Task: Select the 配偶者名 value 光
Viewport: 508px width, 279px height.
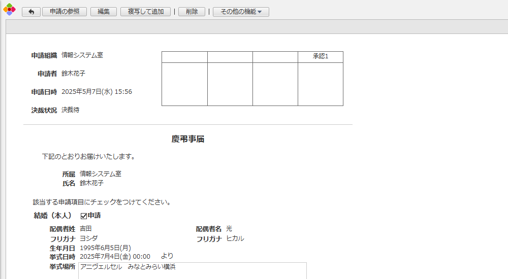Action: click(229, 229)
